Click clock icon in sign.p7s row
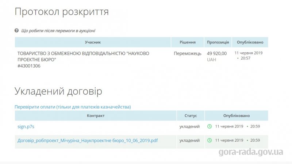The image size is (292, 164). coord(210,126)
